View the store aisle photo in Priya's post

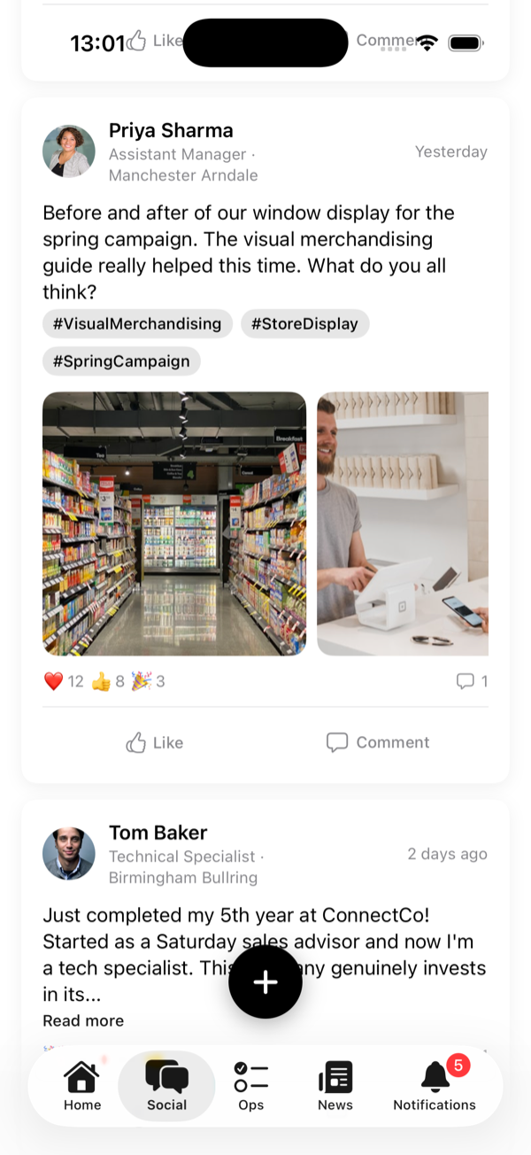pyautogui.click(x=173, y=523)
